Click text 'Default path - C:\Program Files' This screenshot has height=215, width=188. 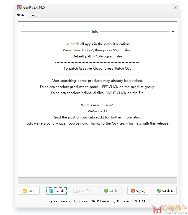click(x=97, y=56)
